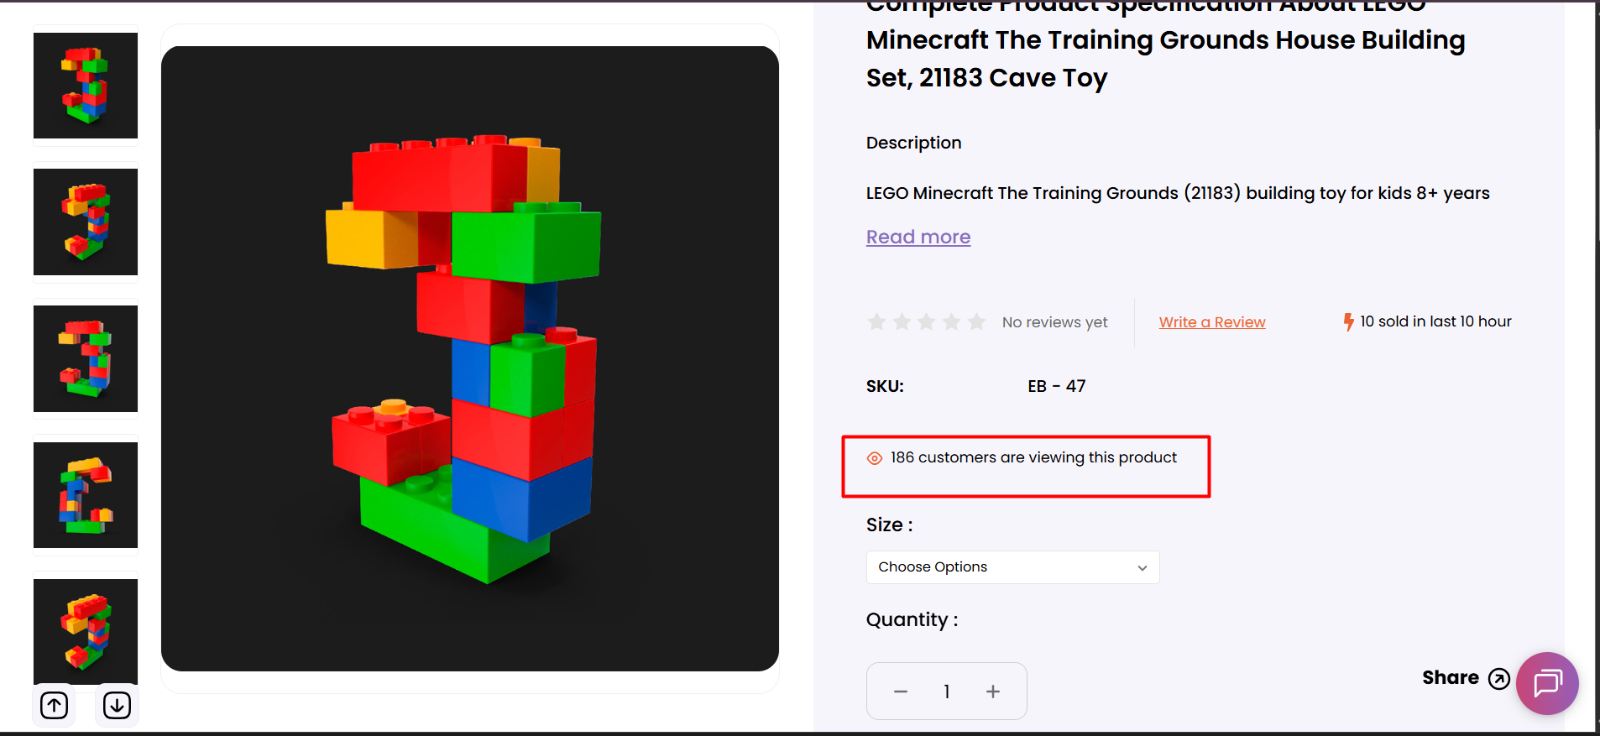This screenshot has width=1600, height=736.
Task: Click the quantity value field
Action: click(x=947, y=692)
